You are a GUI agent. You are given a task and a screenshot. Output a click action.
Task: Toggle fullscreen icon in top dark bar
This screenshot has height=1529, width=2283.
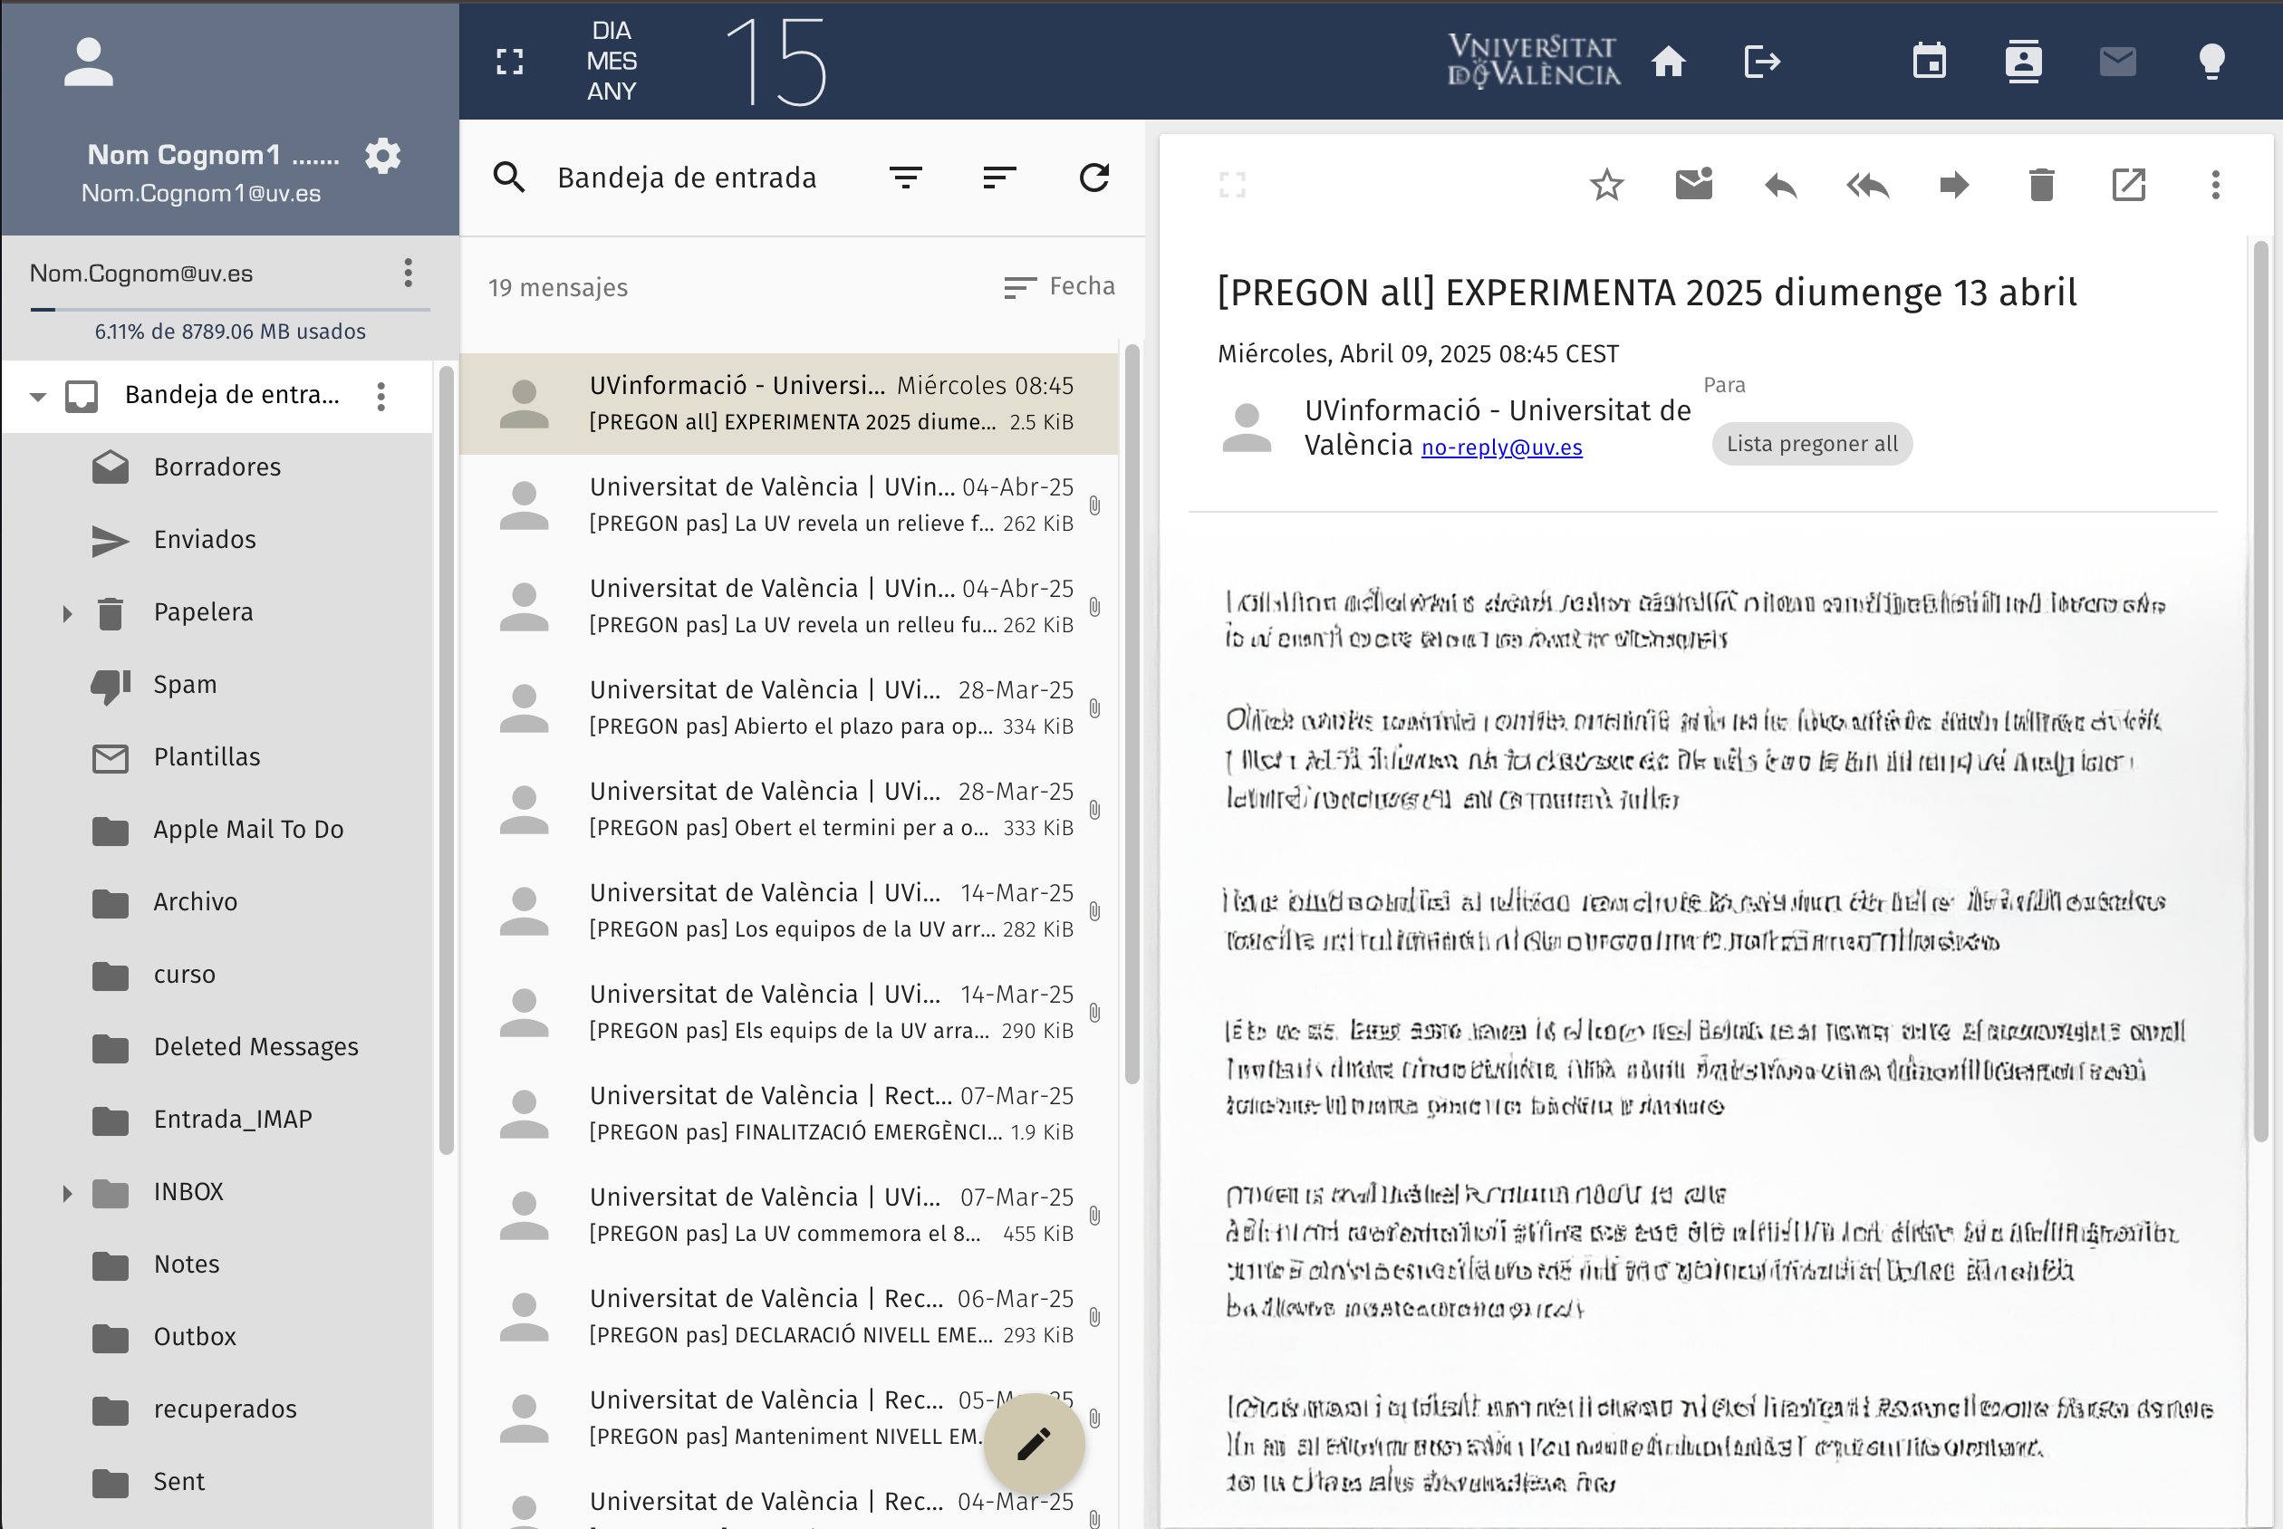[x=509, y=63]
